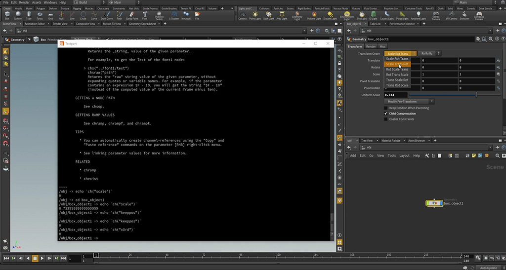This screenshot has width=506, height=270.
Task: Uncheck the Child Compensation checkbox
Action: tap(386, 114)
